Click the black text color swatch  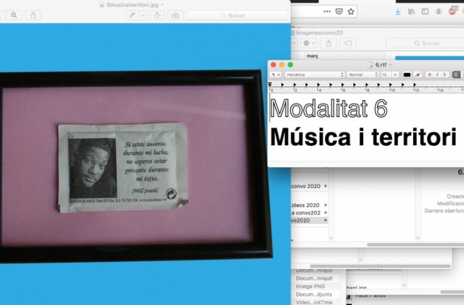(407, 74)
